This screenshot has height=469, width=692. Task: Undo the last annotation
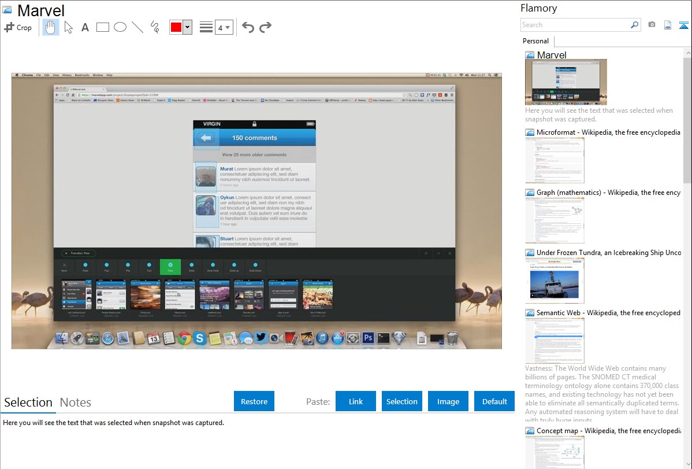(x=248, y=27)
